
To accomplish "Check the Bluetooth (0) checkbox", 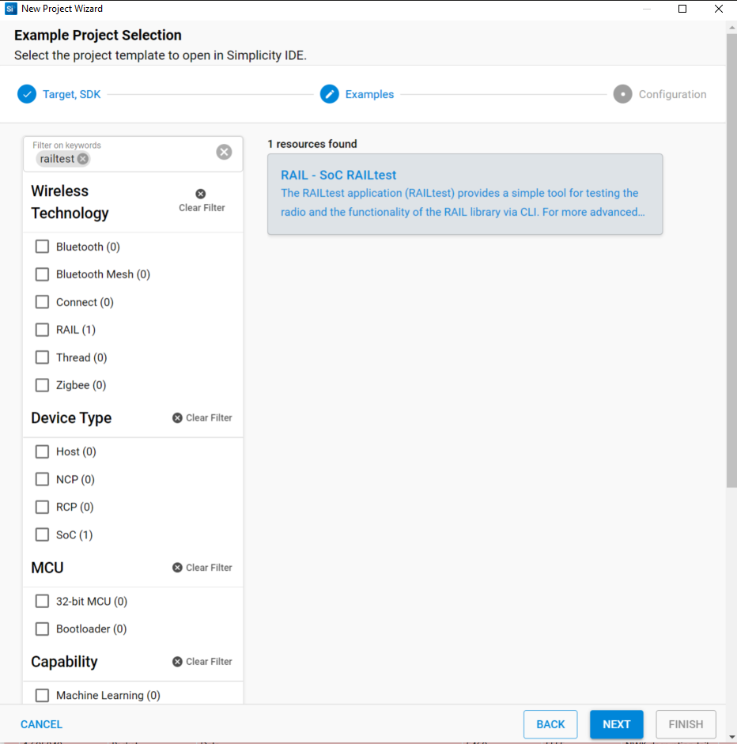I will coord(42,247).
